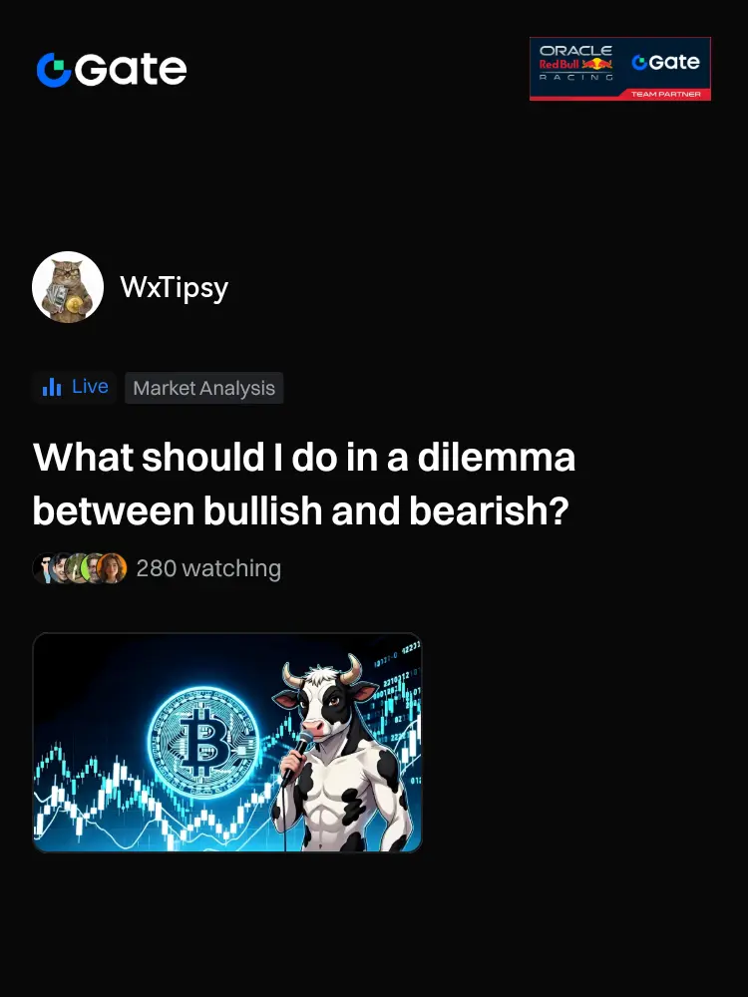Open WxTipsy's cat avatar profile picture
This screenshot has width=748, height=997.
point(68,287)
